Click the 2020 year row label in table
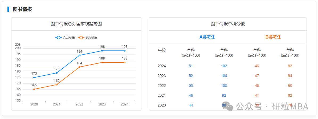Screen dimensions: 318x119 point(162,105)
